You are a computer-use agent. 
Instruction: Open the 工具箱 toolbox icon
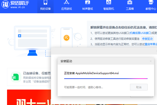coord(130,2)
